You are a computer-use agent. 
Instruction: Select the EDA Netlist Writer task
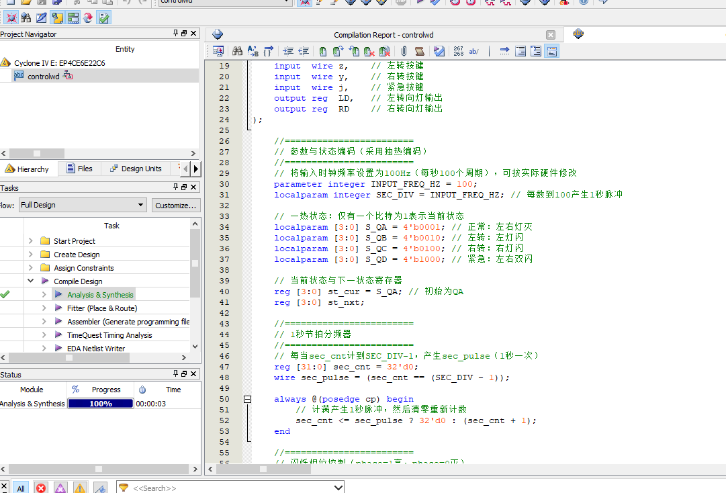[x=96, y=349]
